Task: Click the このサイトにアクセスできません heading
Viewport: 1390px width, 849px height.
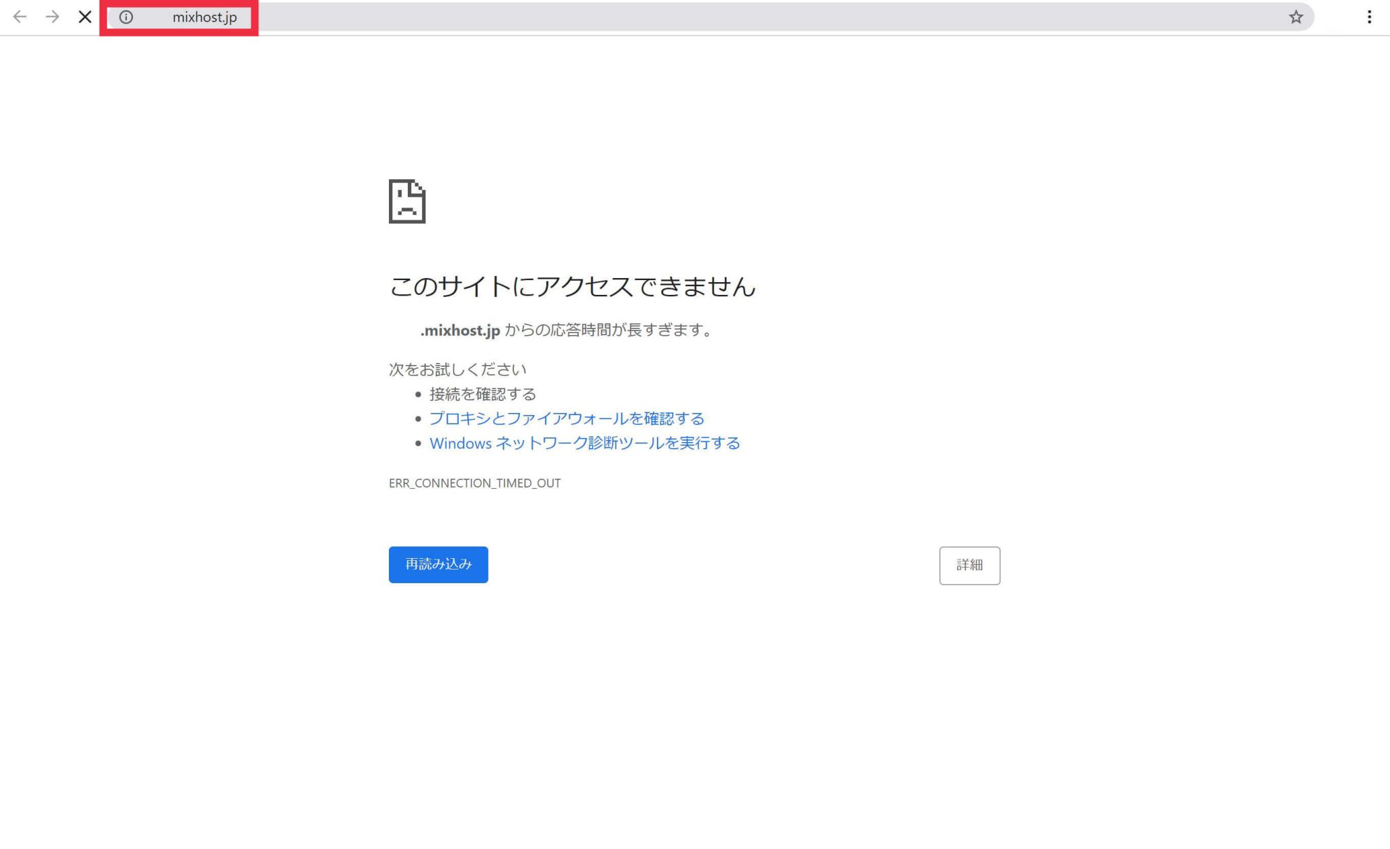Action: [572, 286]
